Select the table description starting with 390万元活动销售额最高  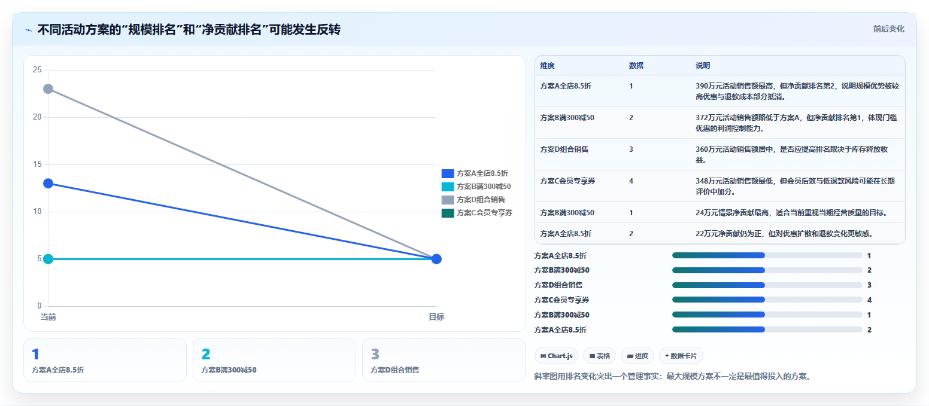[797, 91]
